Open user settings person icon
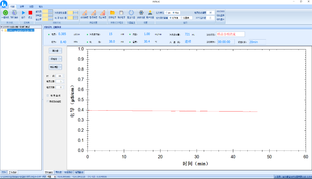Screen dimensions: 312x179 [150, 13]
